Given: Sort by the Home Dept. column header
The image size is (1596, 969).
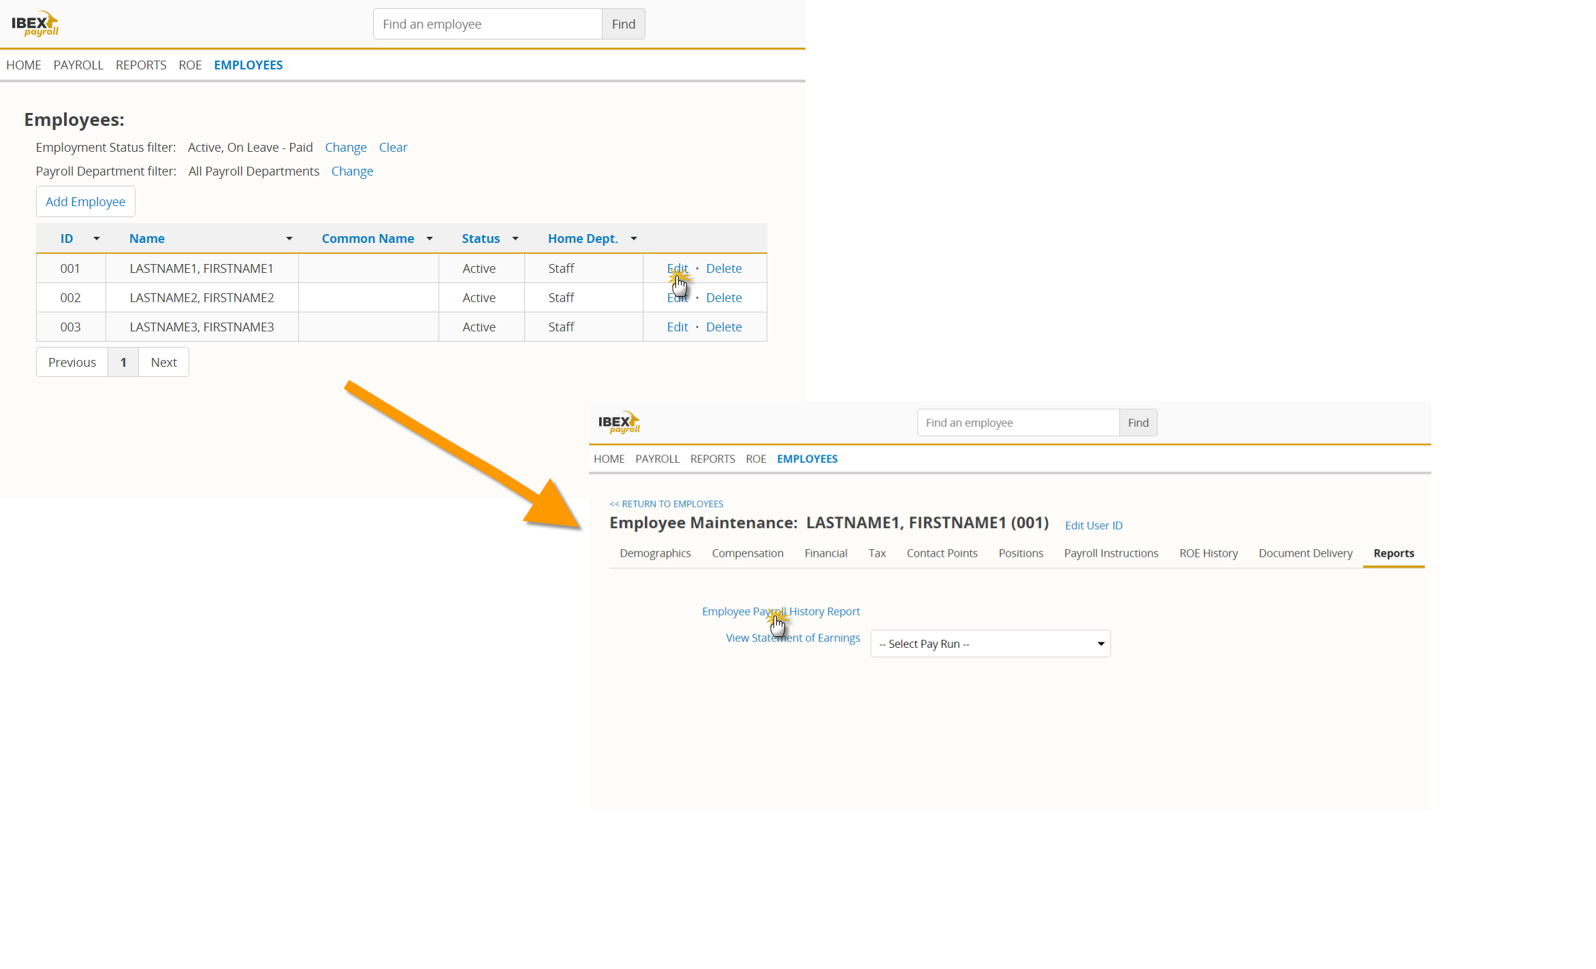Looking at the screenshot, I should point(583,239).
